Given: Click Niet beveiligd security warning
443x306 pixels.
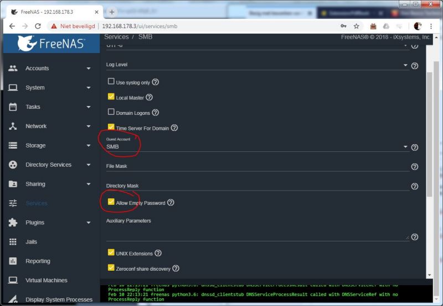Looking at the screenshot, I should click(x=73, y=26).
